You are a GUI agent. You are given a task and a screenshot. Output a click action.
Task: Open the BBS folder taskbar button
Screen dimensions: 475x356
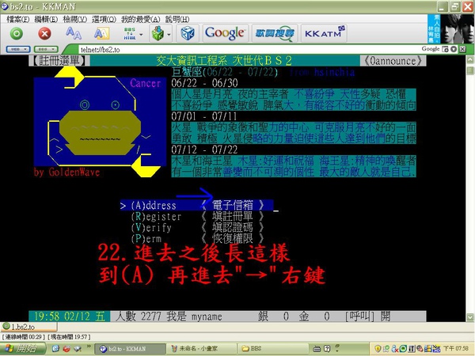coord(272,349)
